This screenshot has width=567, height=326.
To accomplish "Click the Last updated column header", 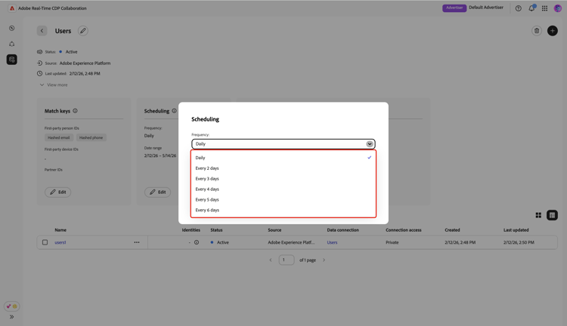I will click(x=516, y=230).
